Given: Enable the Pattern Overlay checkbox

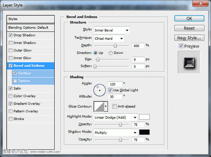Looking at the screenshot, I should (11, 111).
